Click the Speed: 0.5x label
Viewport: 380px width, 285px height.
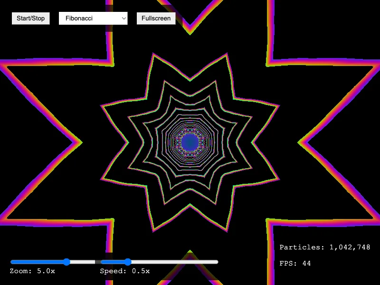[x=125, y=271]
